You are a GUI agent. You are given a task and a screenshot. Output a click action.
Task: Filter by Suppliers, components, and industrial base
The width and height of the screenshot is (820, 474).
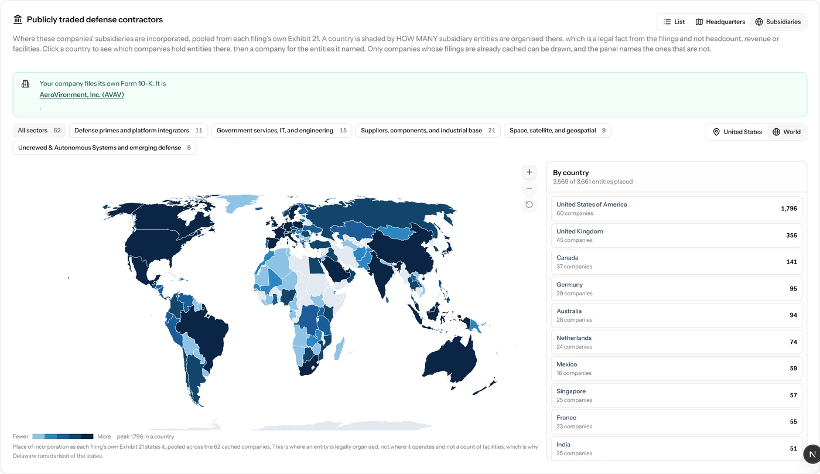pyautogui.click(x=428, y=131)
